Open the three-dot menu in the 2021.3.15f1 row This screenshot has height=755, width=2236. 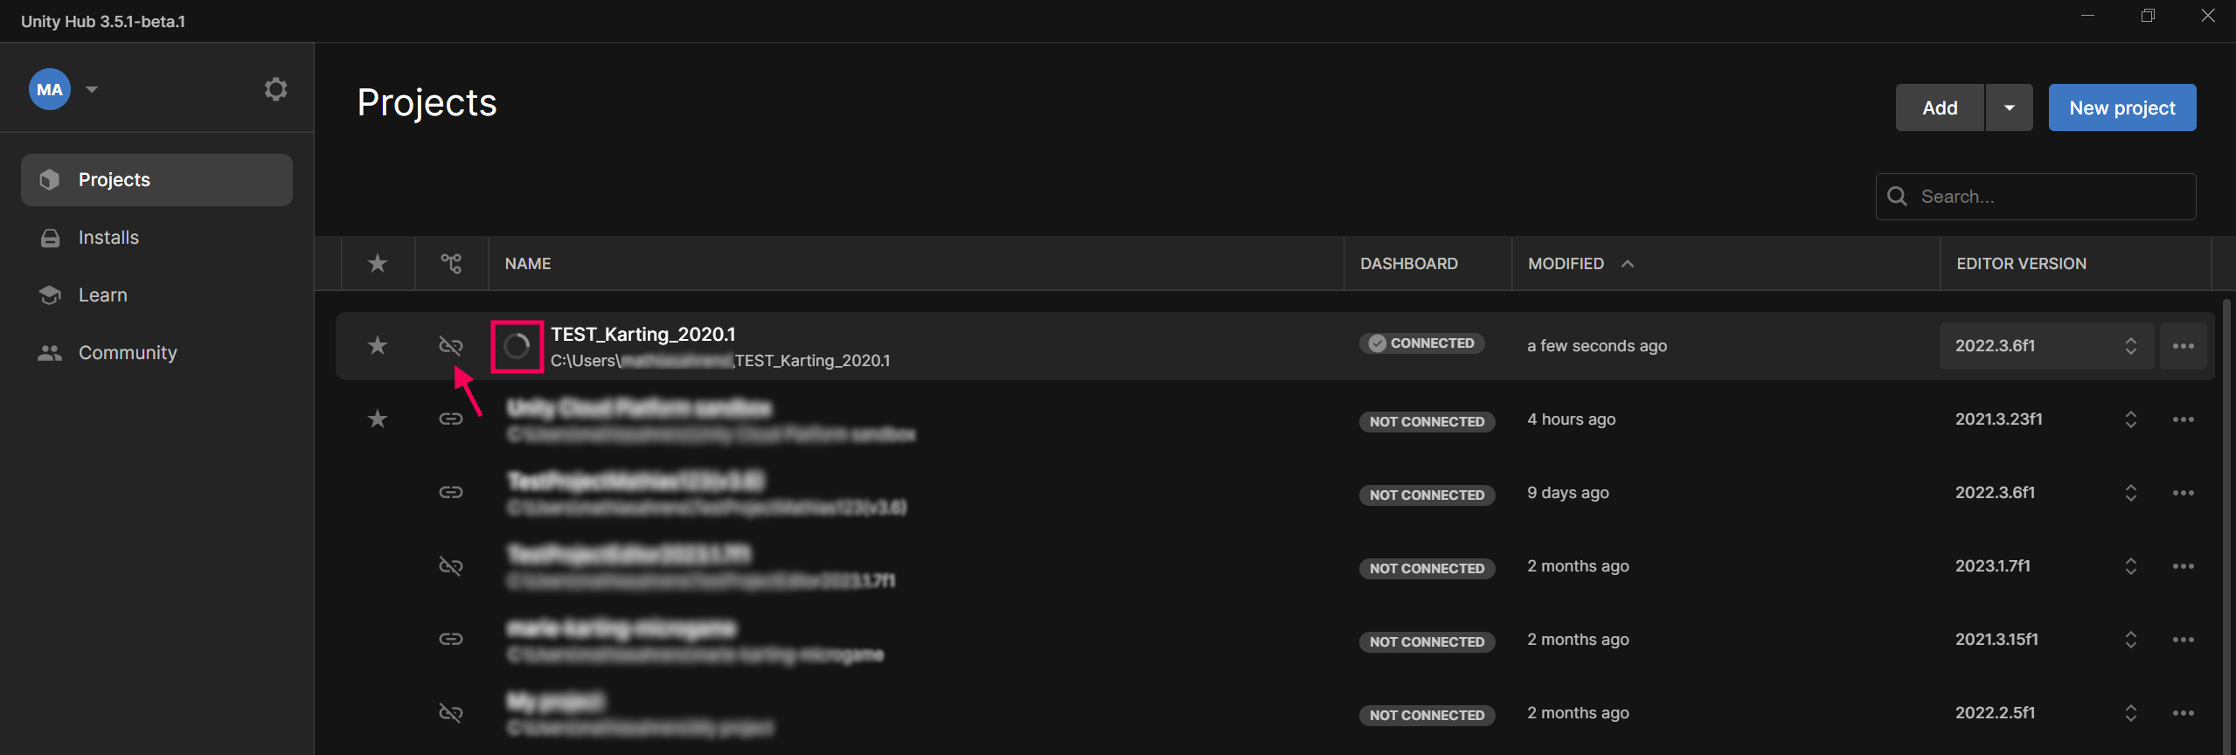click(x=2184, y=640)
